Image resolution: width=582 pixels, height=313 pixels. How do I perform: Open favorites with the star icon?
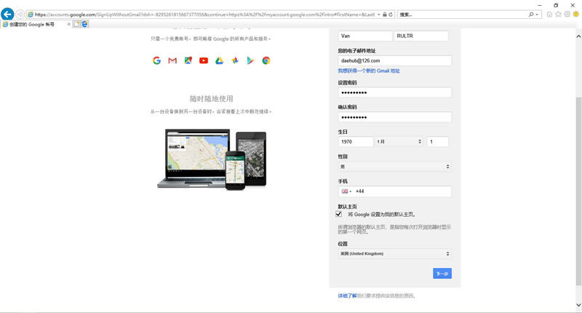[x=558, y=15]
